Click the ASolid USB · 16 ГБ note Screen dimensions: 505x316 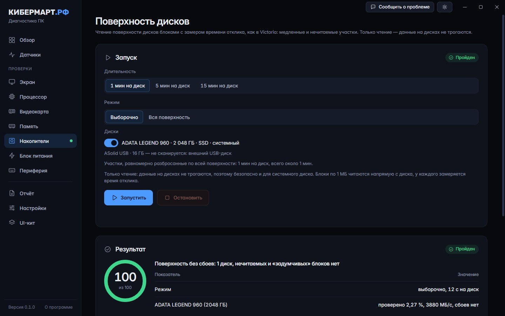168,153
